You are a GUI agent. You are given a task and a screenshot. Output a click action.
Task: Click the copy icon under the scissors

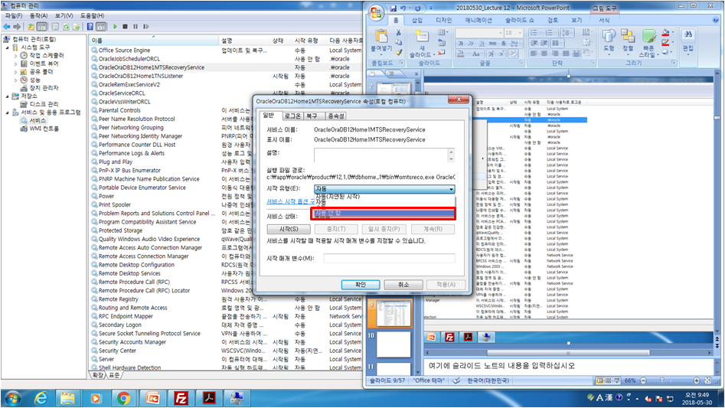point(398,43)
